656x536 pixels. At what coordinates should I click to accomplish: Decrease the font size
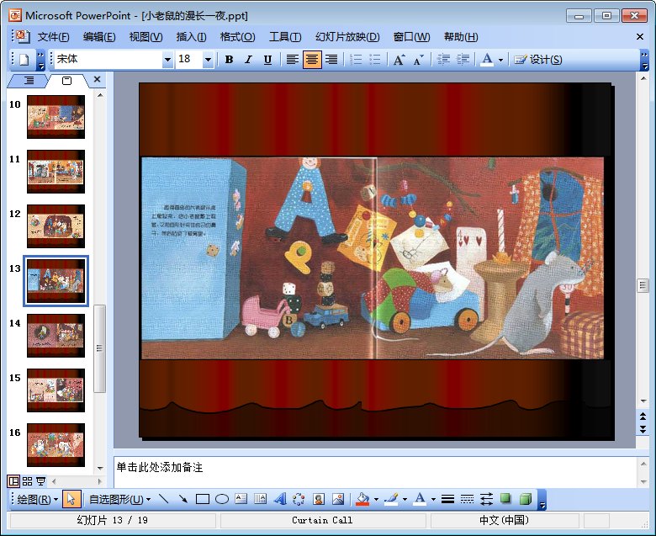pyautogui.click(x=418, y=60)
